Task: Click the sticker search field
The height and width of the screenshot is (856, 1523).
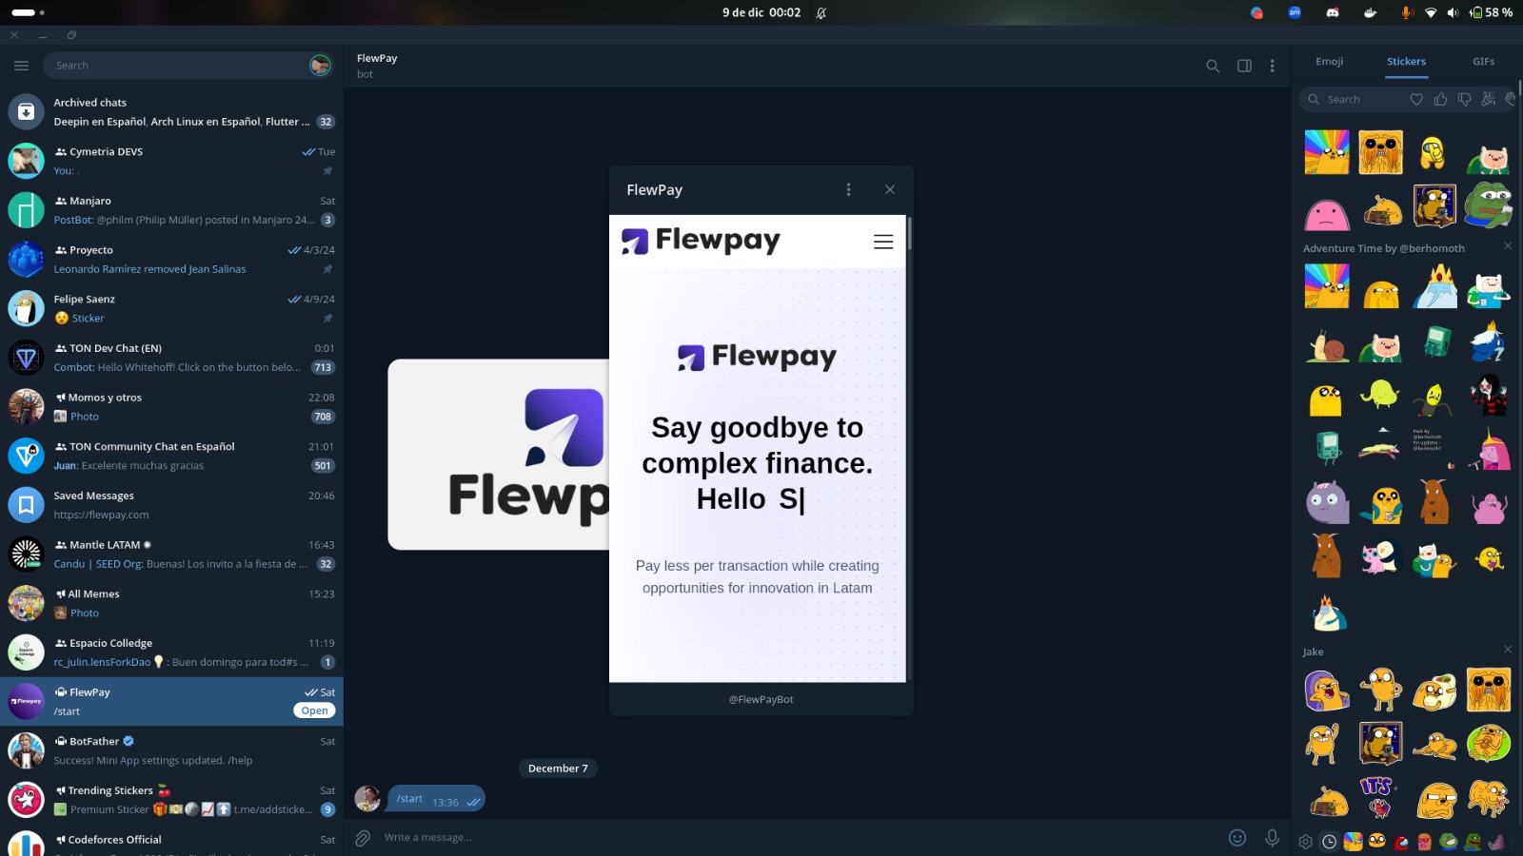Action: point(1356,99)
